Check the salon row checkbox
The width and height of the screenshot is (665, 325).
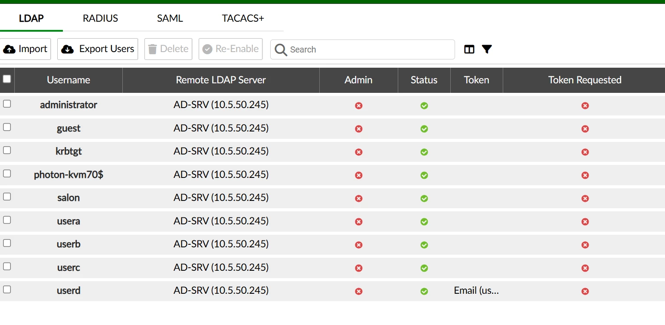point(7,197)
